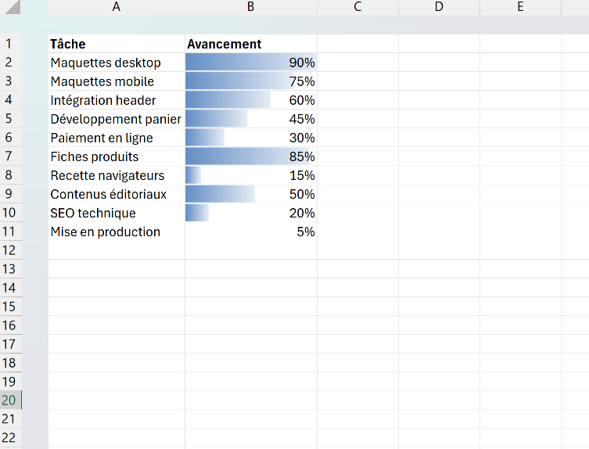Select row 11 header

10,232
